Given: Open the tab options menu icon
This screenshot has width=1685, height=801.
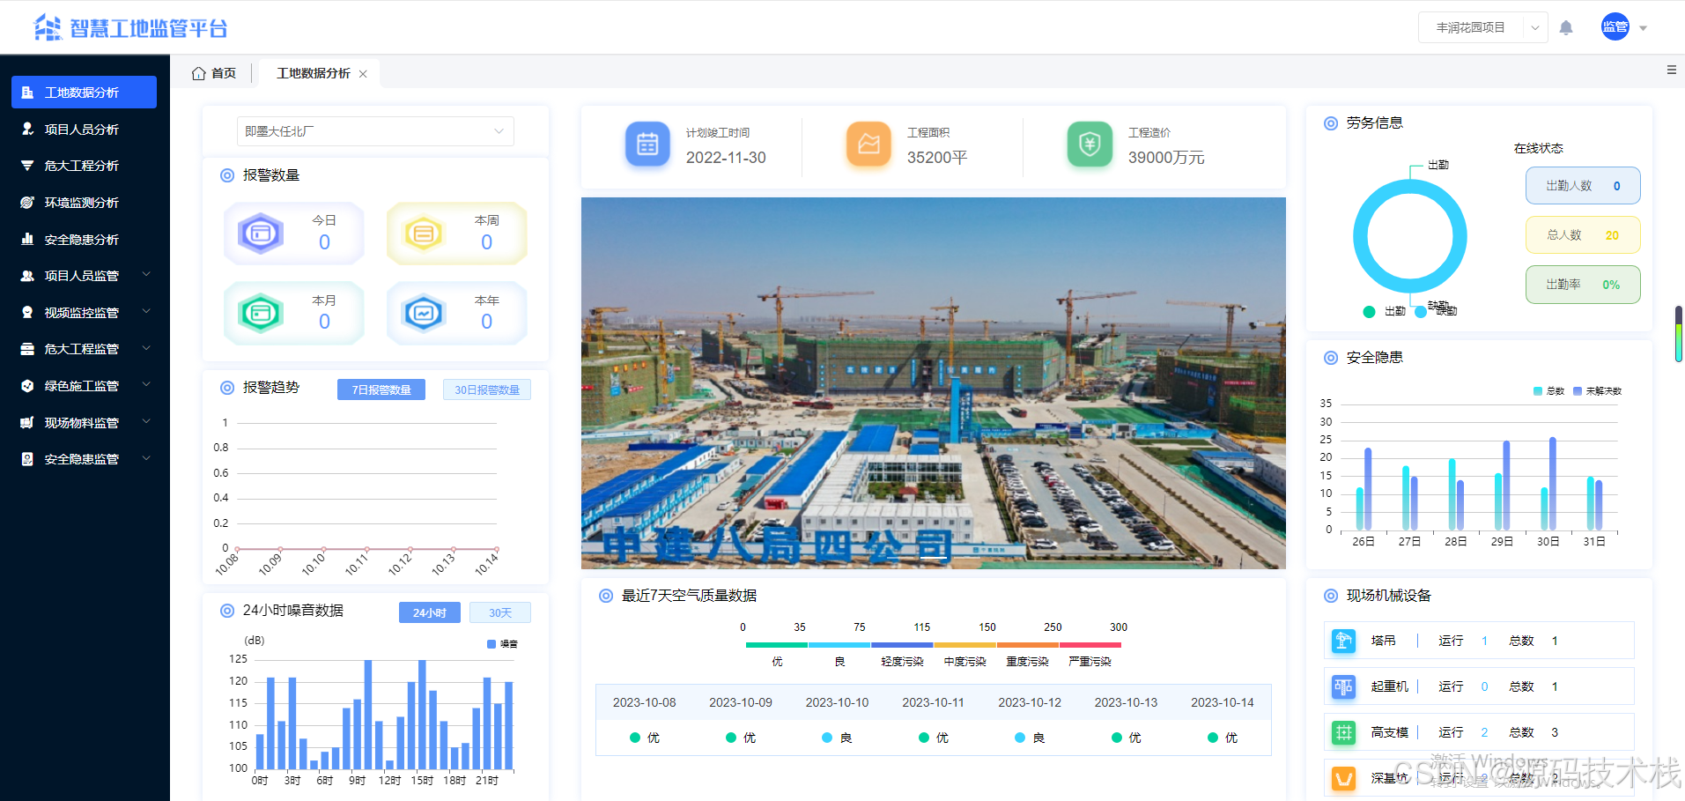Looking at the screenshot, I should (1671, 70).
